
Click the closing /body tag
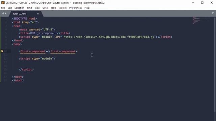pyautogui.click(x=18, y=77)
